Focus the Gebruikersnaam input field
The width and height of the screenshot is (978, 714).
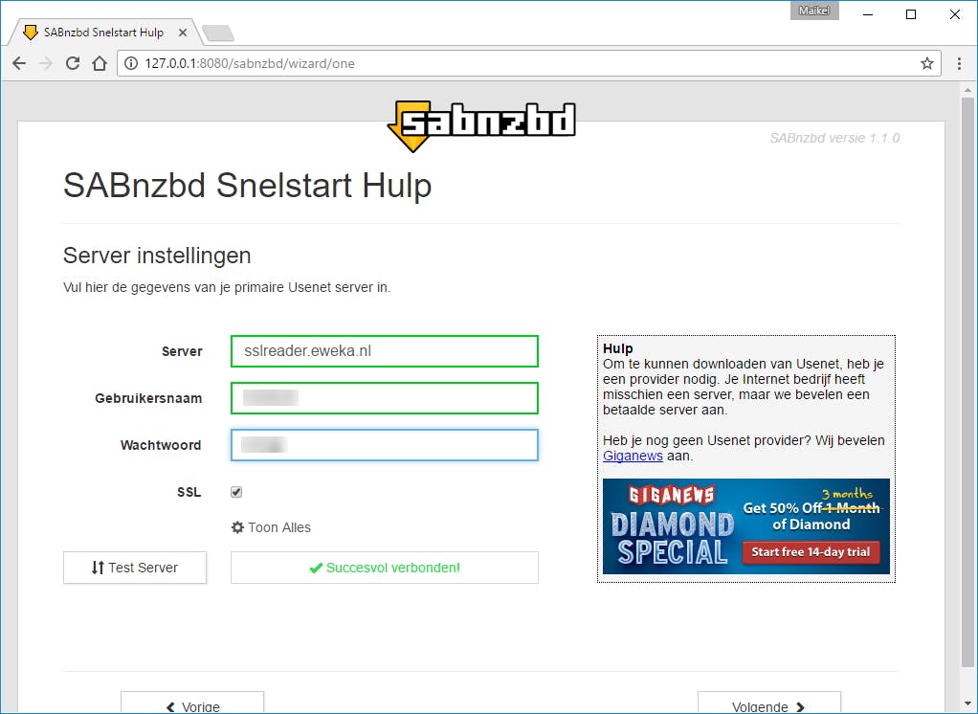(385, 398)
